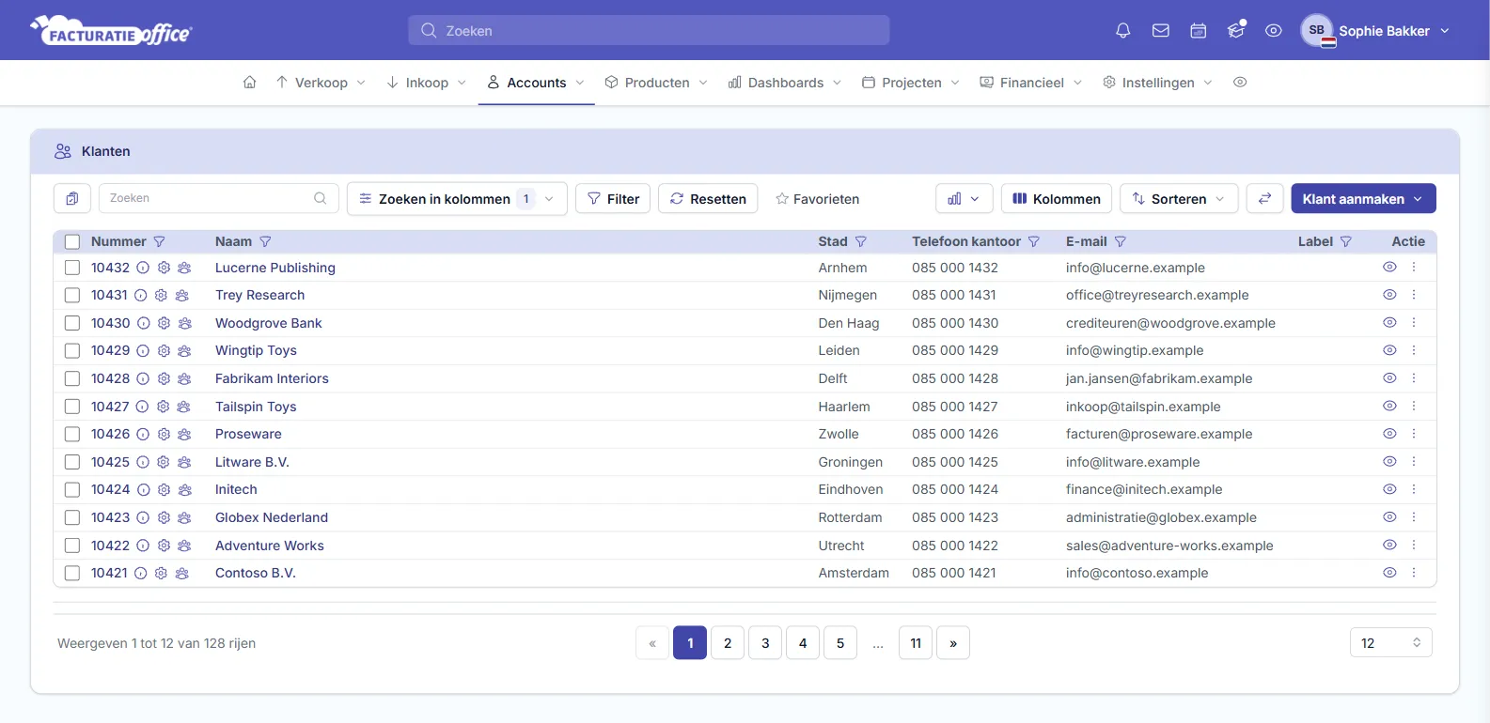Open the mail envelope icon in header
Viewport: 1490px width, 723px height.
1161,31
